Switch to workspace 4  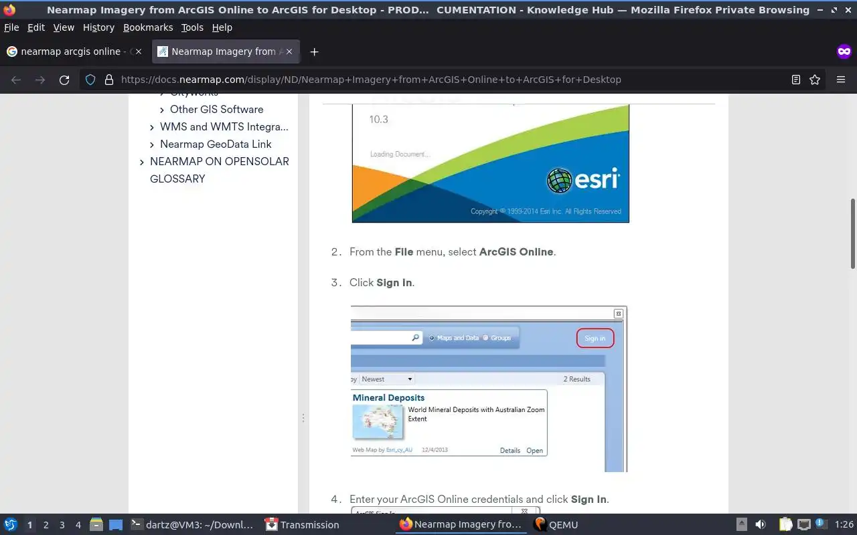[x=78, y=525]
